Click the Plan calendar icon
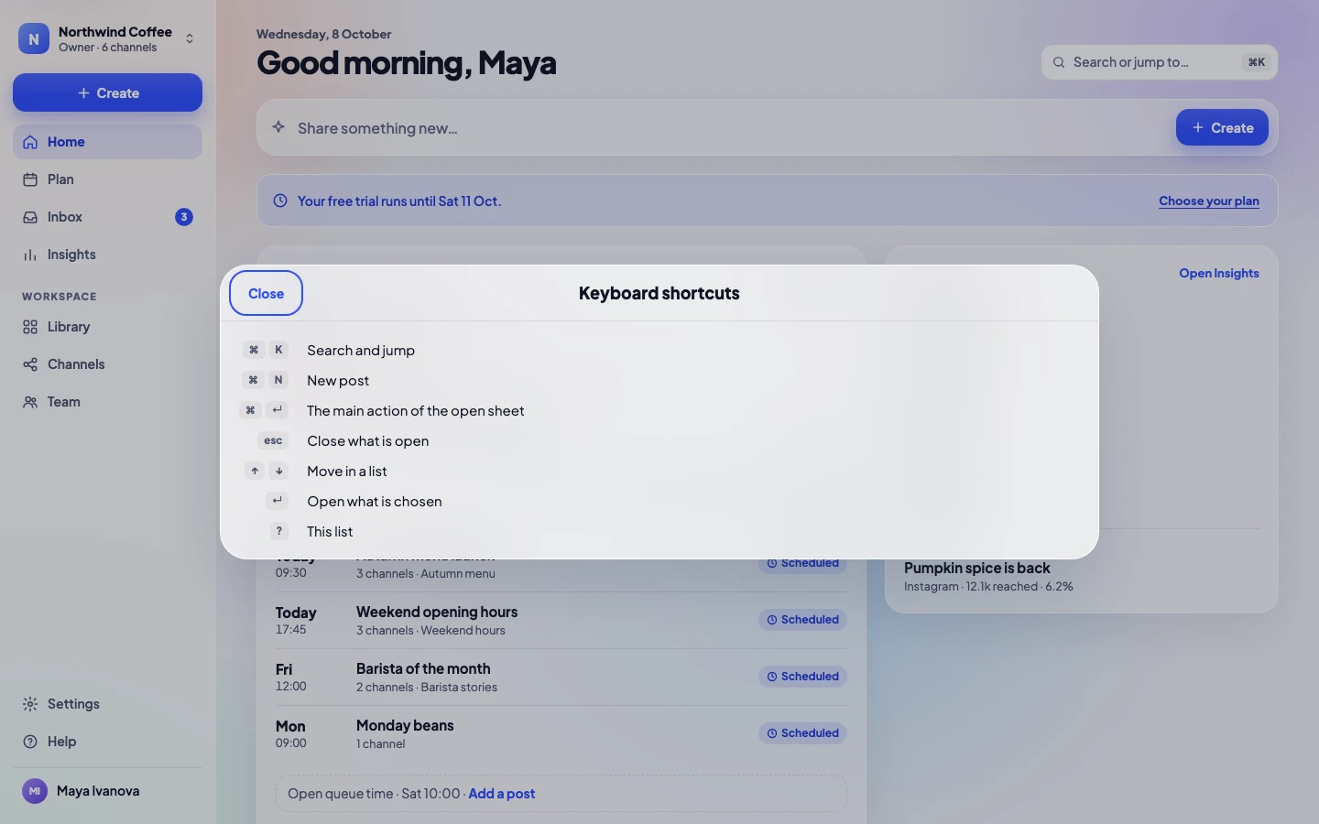1319x824 pixels. pyautogui.click(x=30, y=179)
